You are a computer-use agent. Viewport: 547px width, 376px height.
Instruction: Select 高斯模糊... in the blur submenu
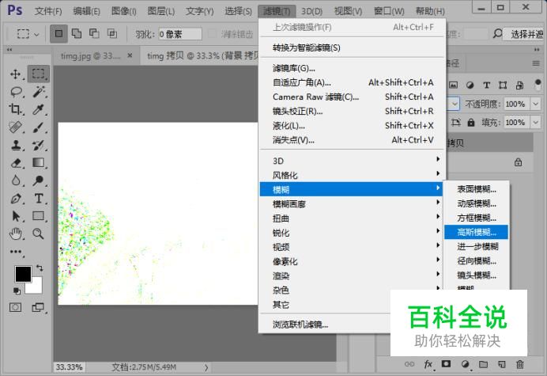point(476,232)
